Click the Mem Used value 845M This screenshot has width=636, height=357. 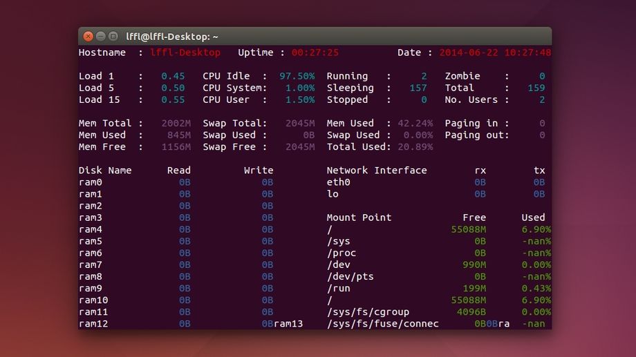tap(179, 135)
